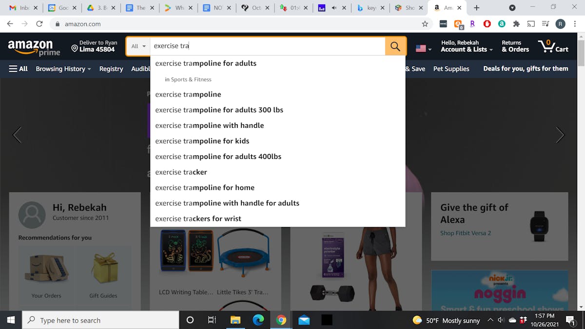Open the Chrome Extensions puzzle icon
This screenshot has width=585, height=329.
click(516, 23)
